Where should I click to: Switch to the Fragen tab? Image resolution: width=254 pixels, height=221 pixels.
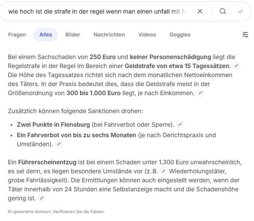tap(17, 35)
